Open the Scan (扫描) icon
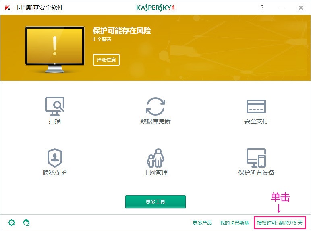 pos(55,106)
